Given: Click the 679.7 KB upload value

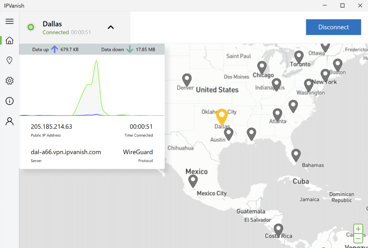Looking at the screenshot, I should point(69,50).
